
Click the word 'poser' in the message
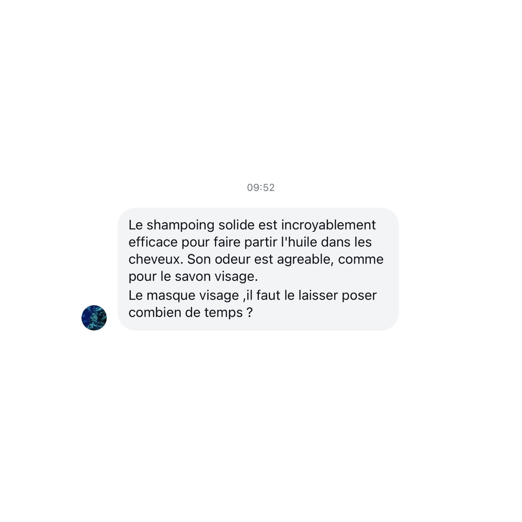tap(359, 296)
